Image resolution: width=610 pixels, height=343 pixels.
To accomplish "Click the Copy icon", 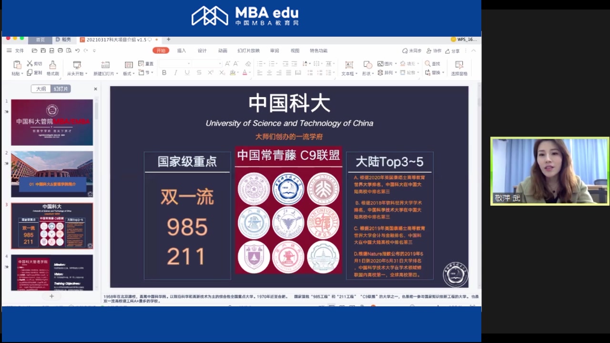I will [30, 72].
